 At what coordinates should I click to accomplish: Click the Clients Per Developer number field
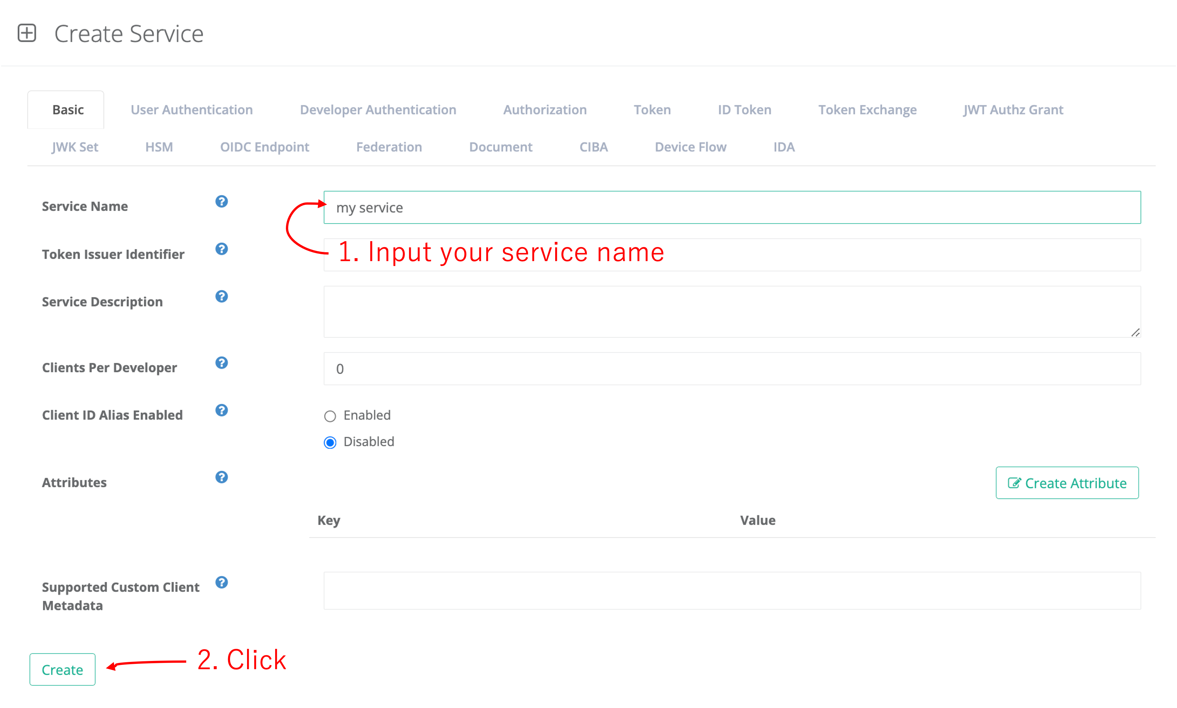coord(732,369)
